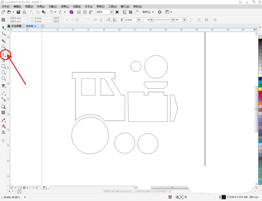262x201 pixels.
Task: Click the no-color X swatch atop palette
Action: pos(260,37)
